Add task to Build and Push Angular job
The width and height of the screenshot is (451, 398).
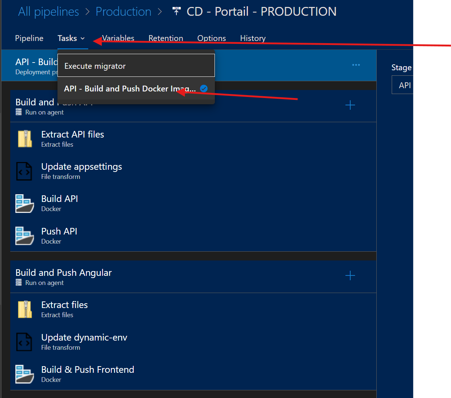tap(350, 275)
